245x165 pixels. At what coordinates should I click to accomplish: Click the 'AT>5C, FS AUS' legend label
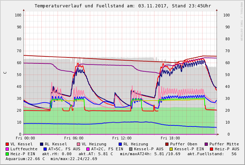coord(64,149)
